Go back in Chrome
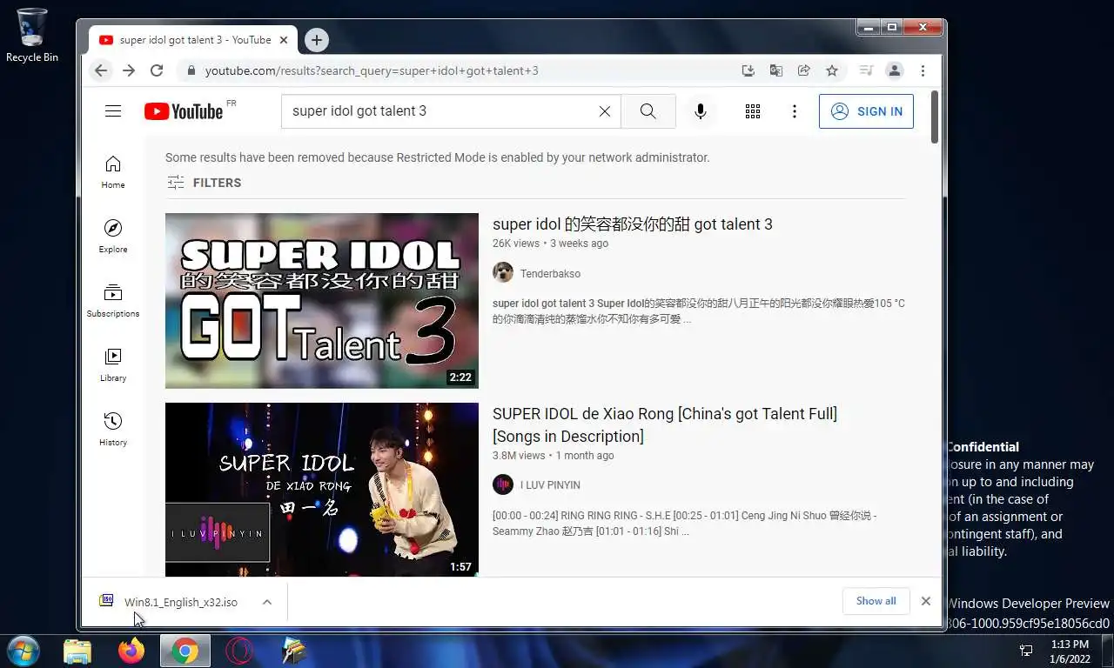1114x668 pixels. pos(102,70)
